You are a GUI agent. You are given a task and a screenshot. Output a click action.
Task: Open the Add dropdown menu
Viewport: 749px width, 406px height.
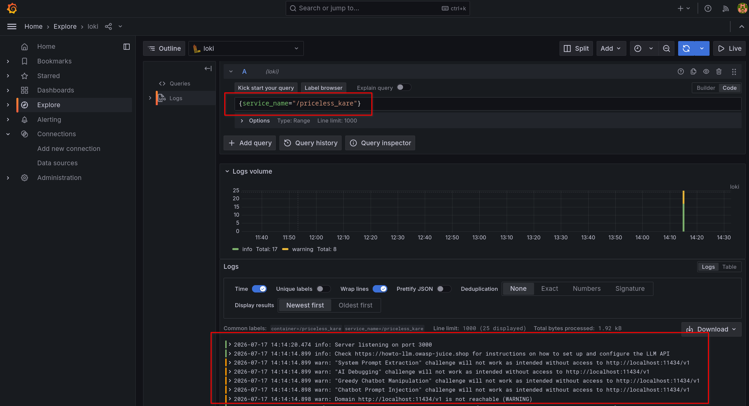tap(611, 48)
